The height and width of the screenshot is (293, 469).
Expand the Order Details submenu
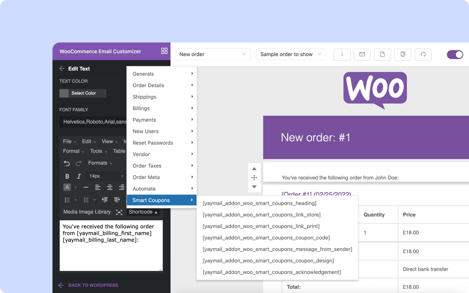tap(162, 85)
